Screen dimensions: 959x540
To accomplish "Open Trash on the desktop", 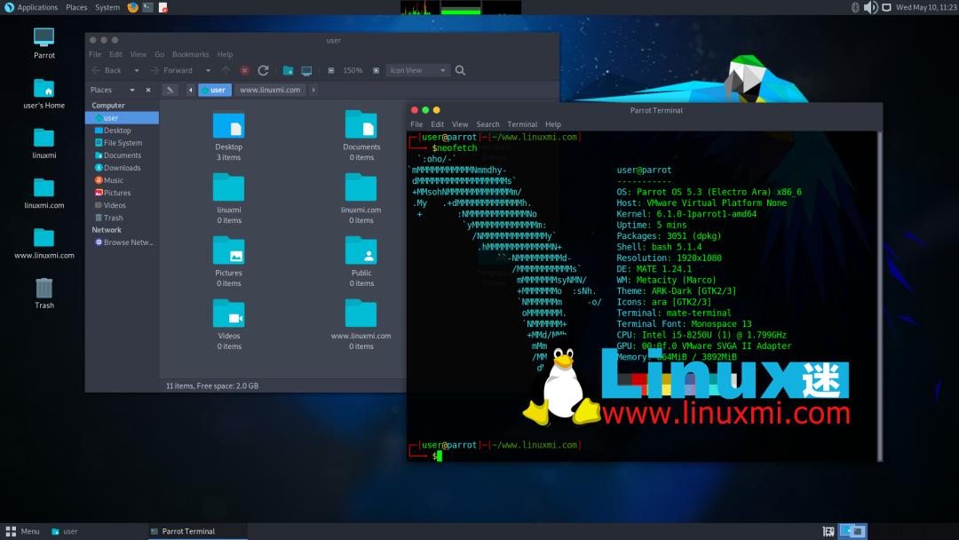I will [44, 293].
